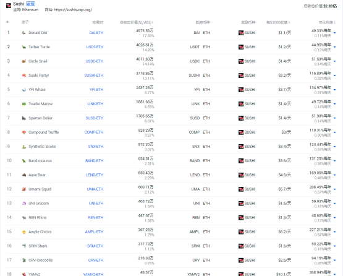Click the Tether Turtle pool icon
Screen dimensions: 343x276
tap(24, 47)
